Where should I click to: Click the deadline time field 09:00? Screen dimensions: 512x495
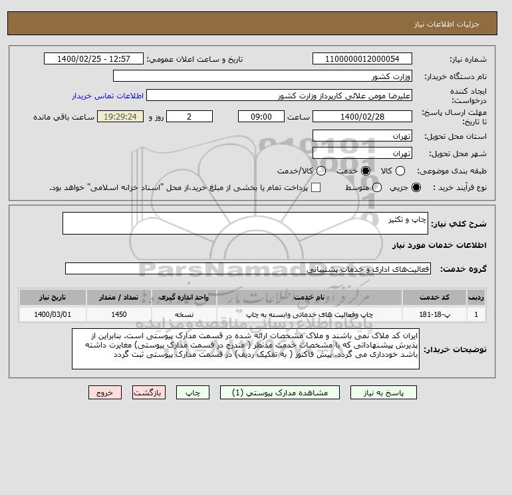click(261, 116)
